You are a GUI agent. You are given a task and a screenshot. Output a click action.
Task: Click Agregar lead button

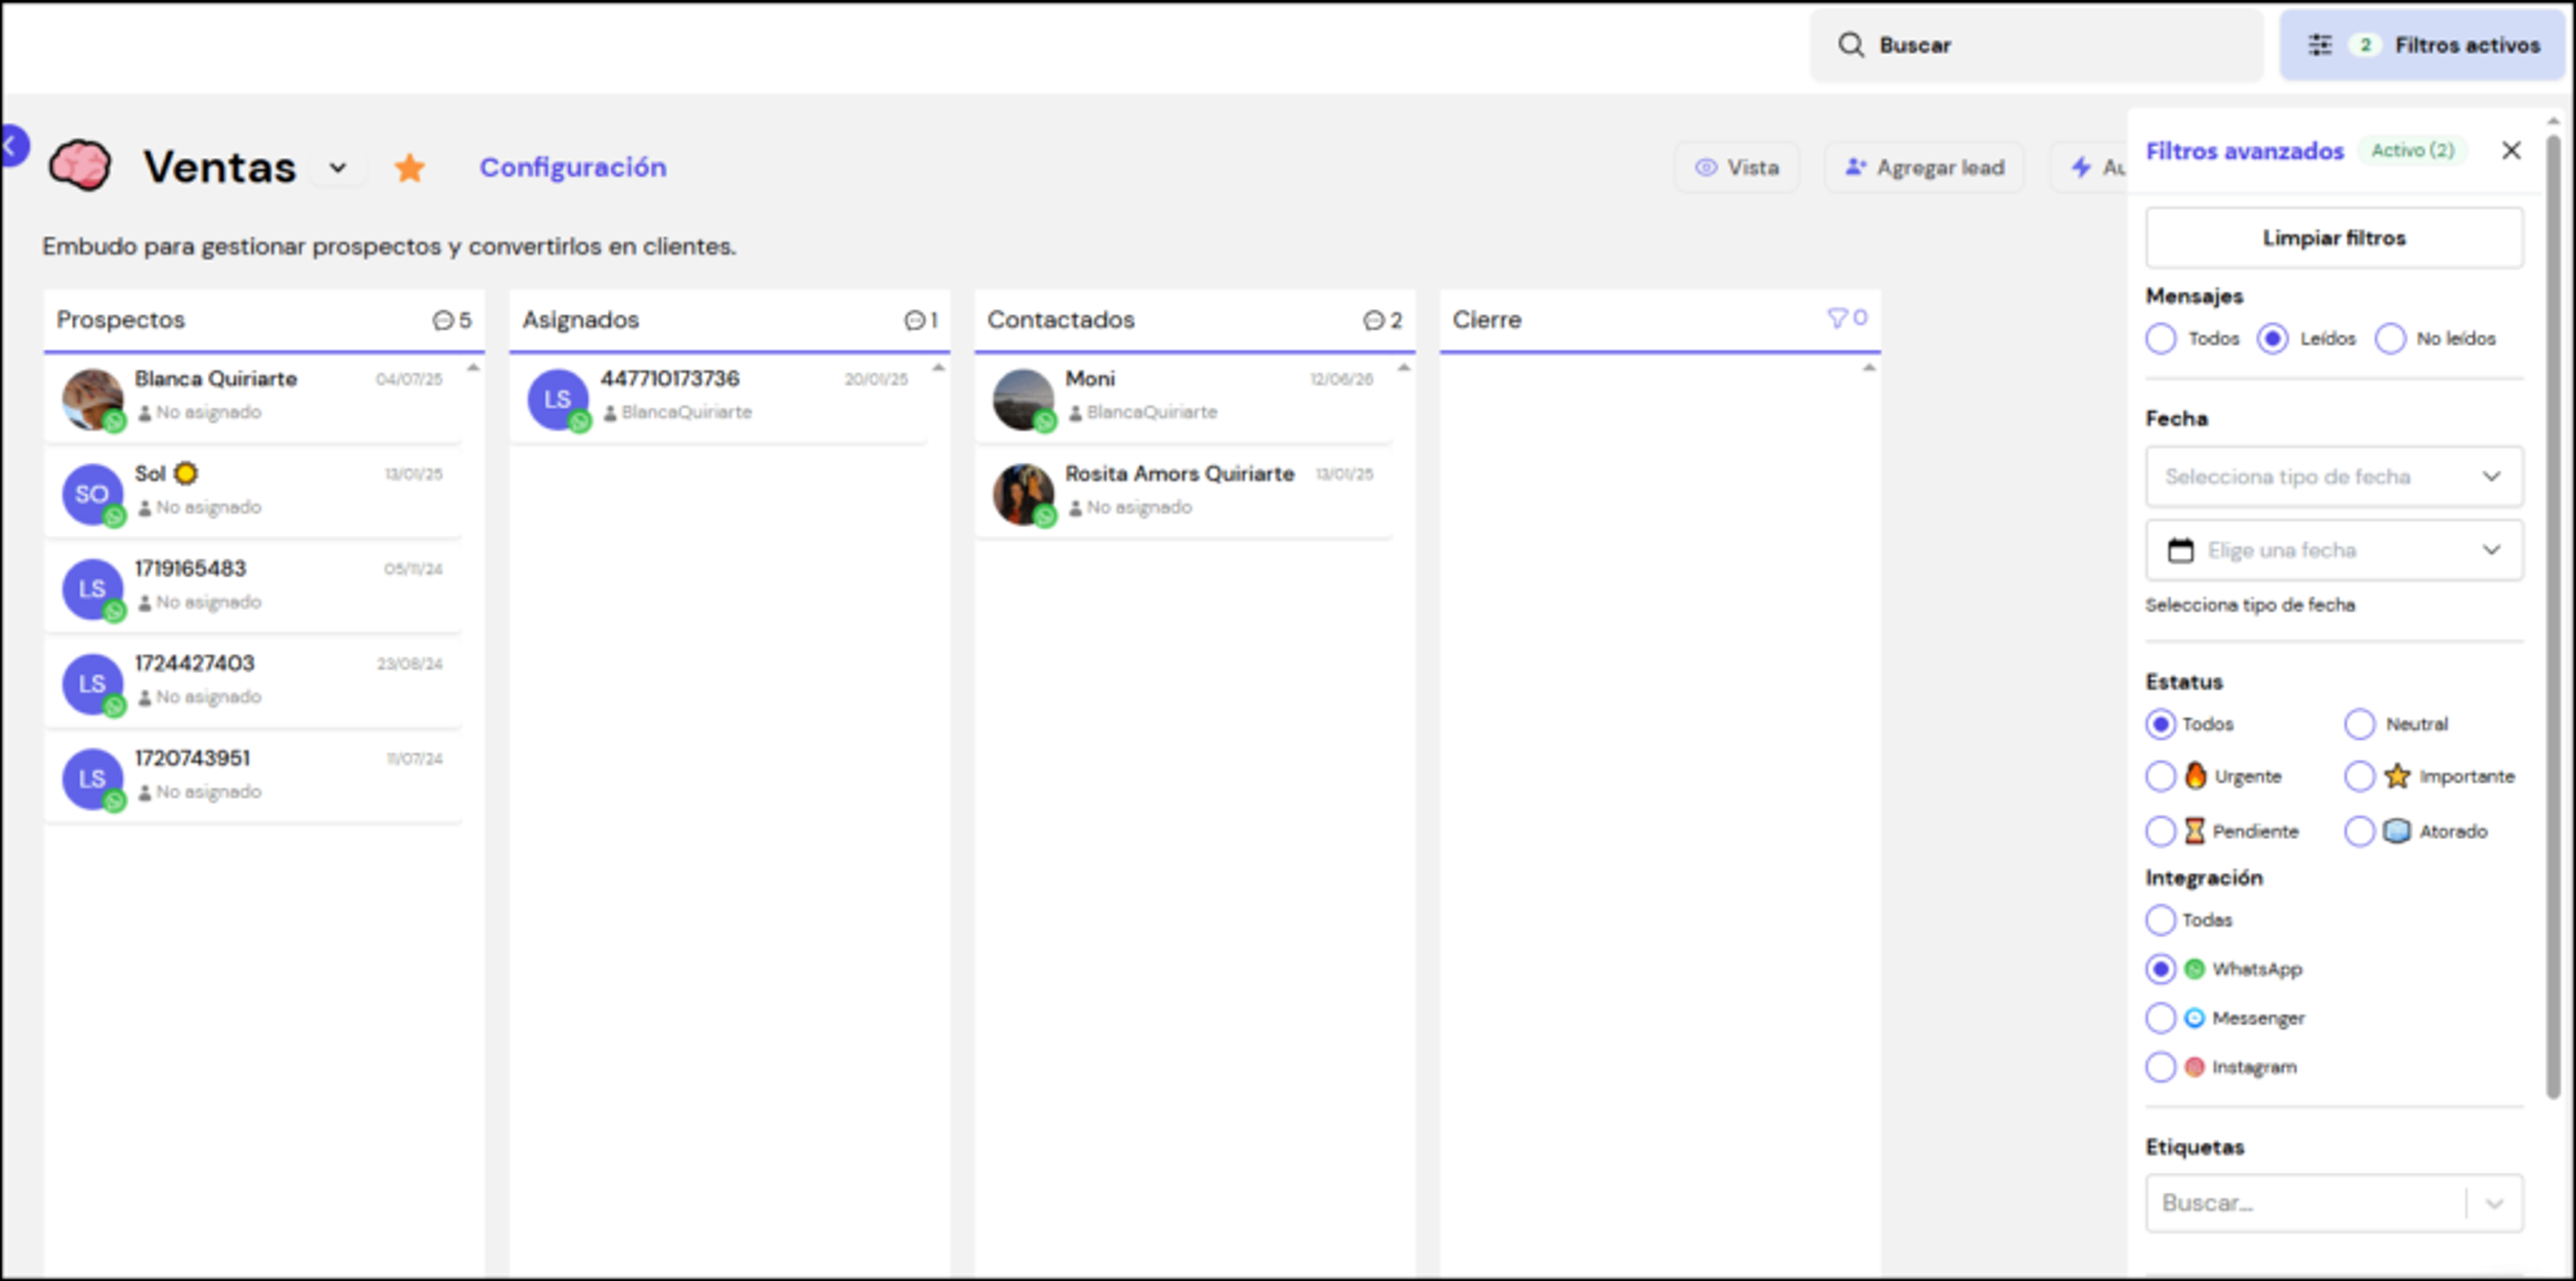(x=1924, y=167)
